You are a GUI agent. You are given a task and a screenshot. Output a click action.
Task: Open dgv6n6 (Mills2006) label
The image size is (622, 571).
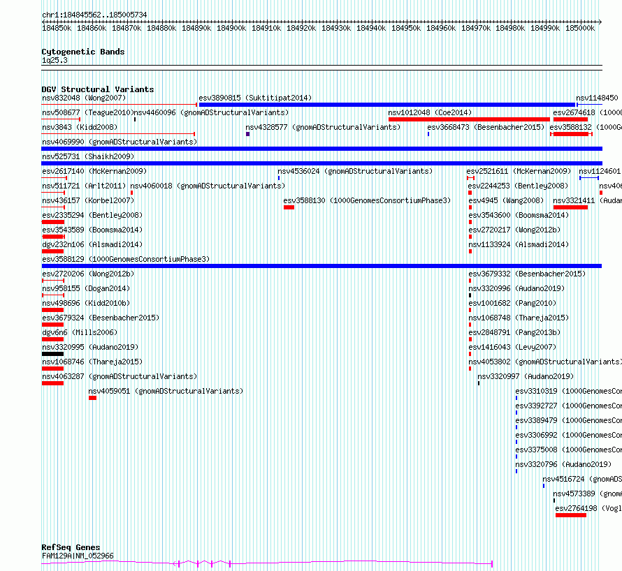coord(80,332)
